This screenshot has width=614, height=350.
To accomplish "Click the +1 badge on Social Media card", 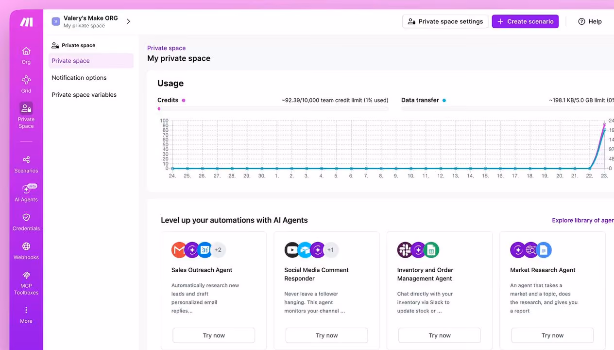I will pos(331,250).
